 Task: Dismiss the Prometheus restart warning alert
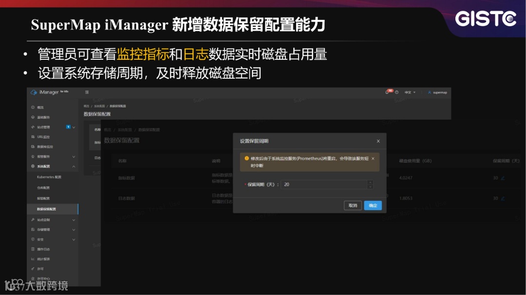(373, 158)
